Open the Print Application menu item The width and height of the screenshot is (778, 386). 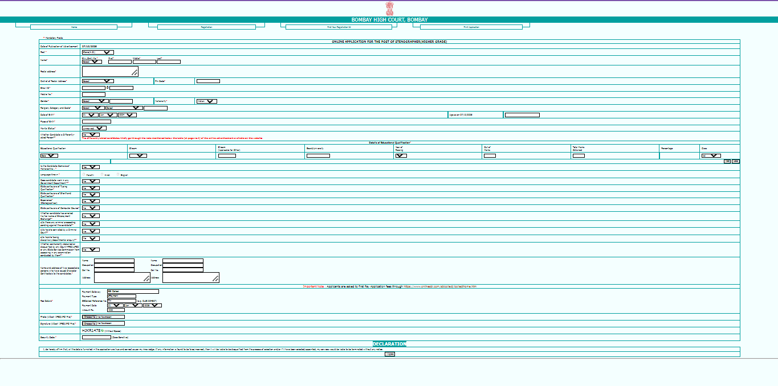(471, 27)
